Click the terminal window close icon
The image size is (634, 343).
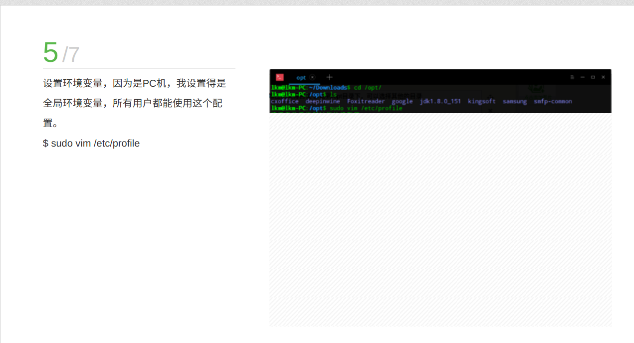click(603, 77)
